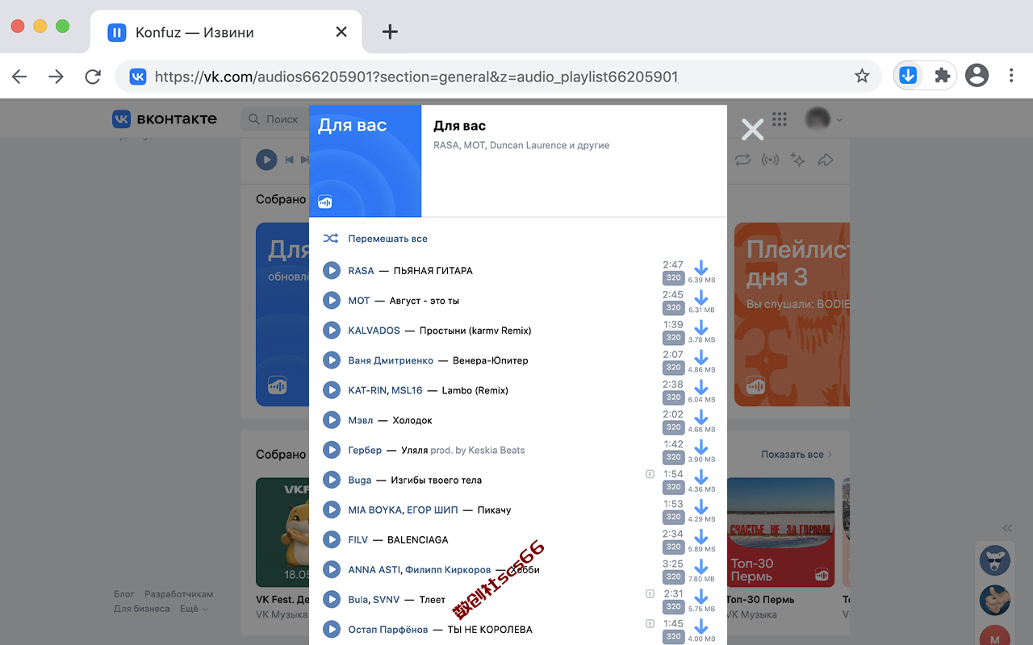Play RASA — ПЬЯНАЯ ГИТАРА track
Screen dimensions: 1033x645
(332, 271)
